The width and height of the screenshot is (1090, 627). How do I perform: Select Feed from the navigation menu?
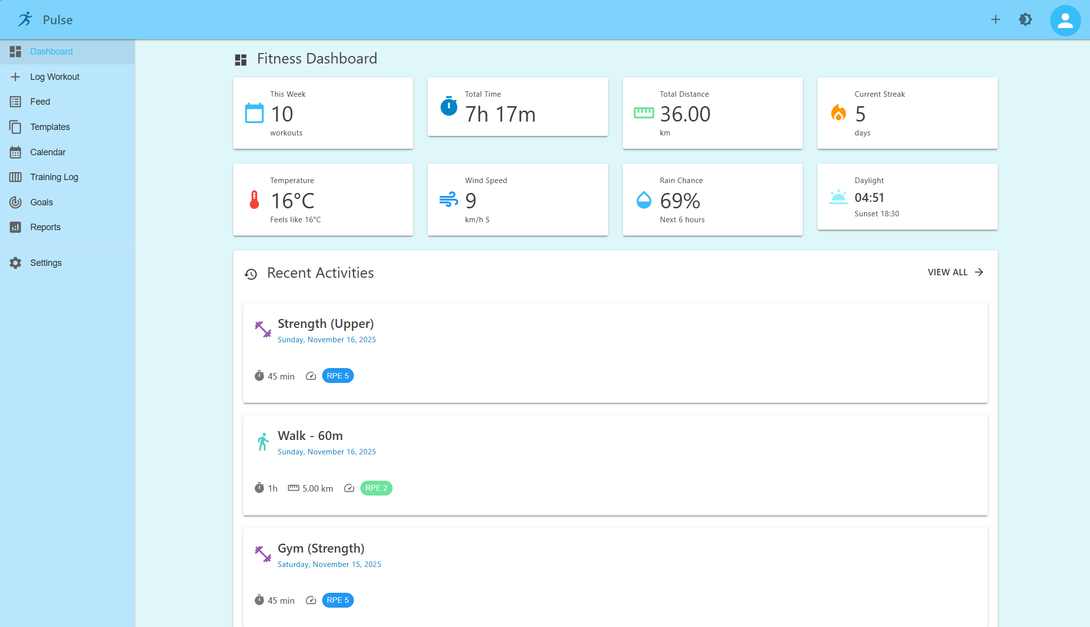pyautogui.click(x=39, y=101)
